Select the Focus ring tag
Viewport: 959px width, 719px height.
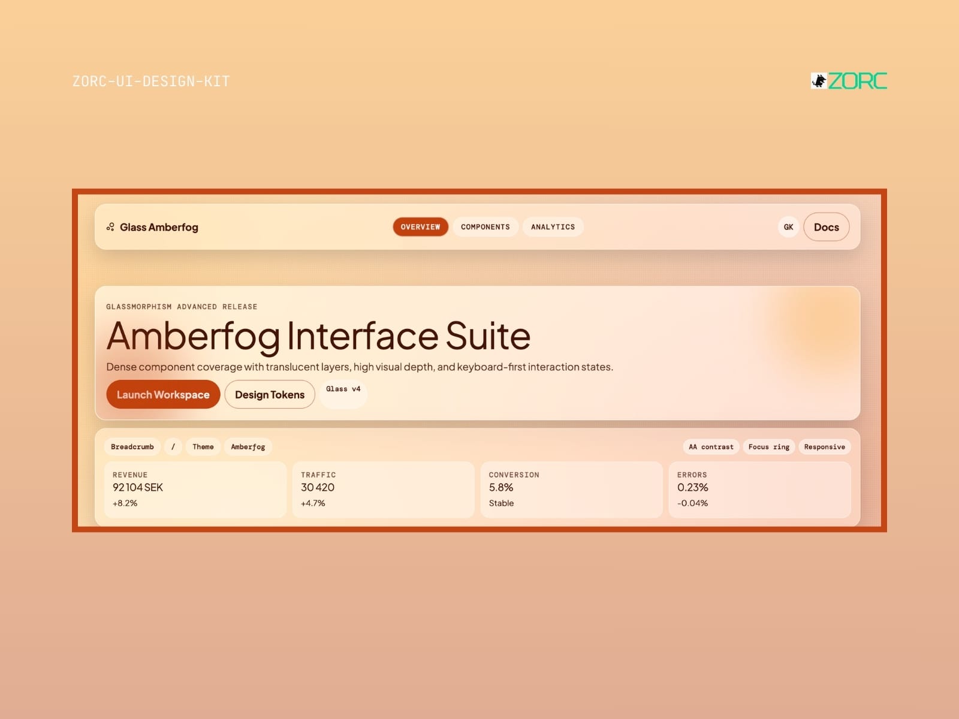tap(769, 447)
